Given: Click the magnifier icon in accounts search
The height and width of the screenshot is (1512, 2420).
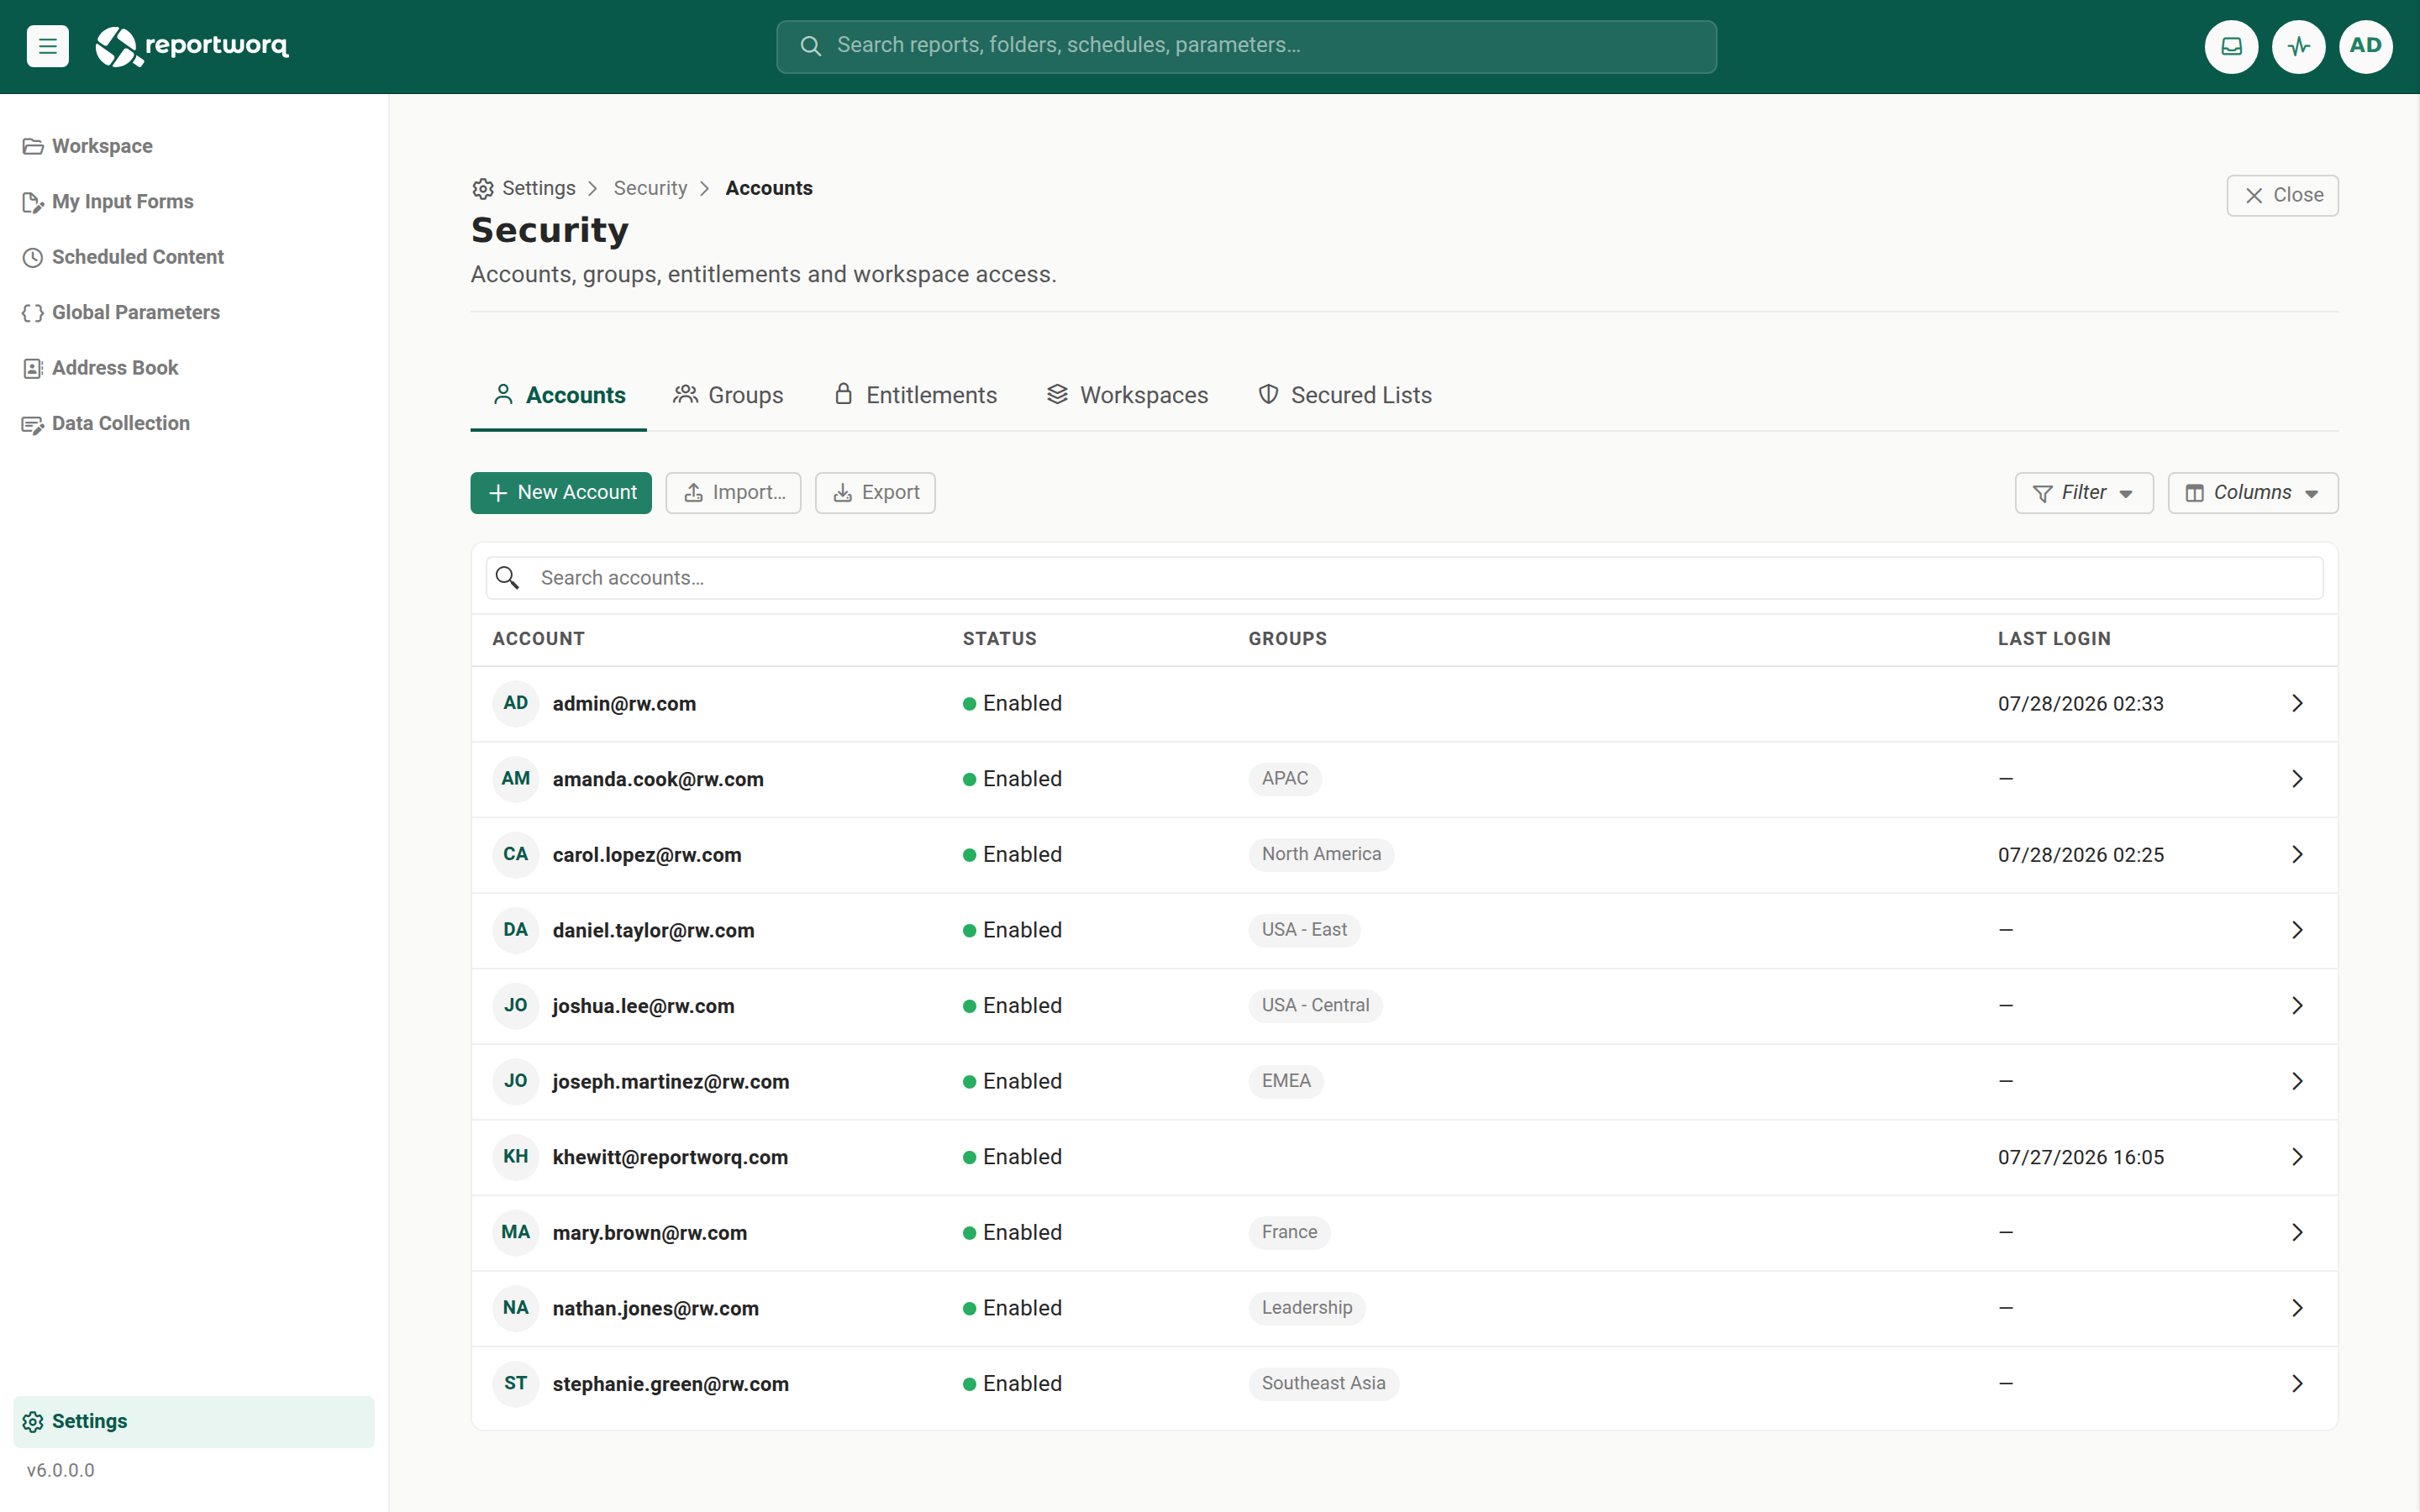Looking at the screenshot, I should click(x=508, y=578).
